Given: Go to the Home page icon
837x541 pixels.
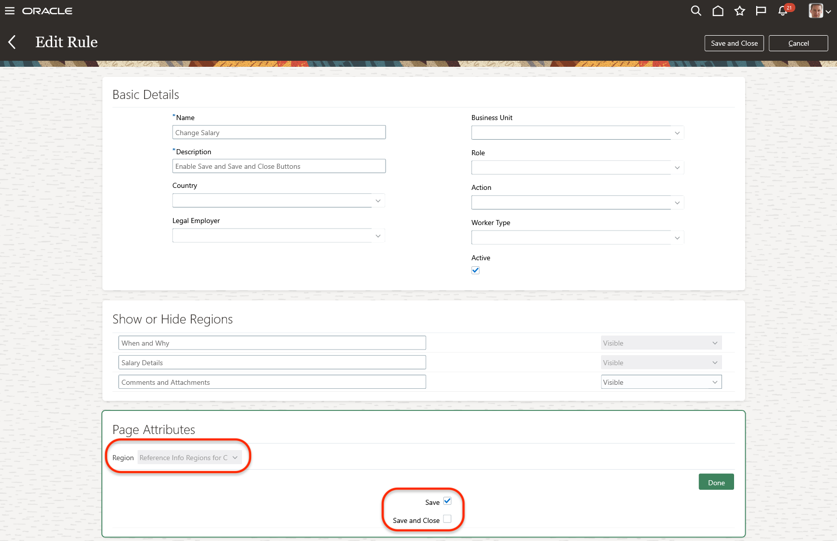Looking at the screenshot, I should [x=718, y=11].
